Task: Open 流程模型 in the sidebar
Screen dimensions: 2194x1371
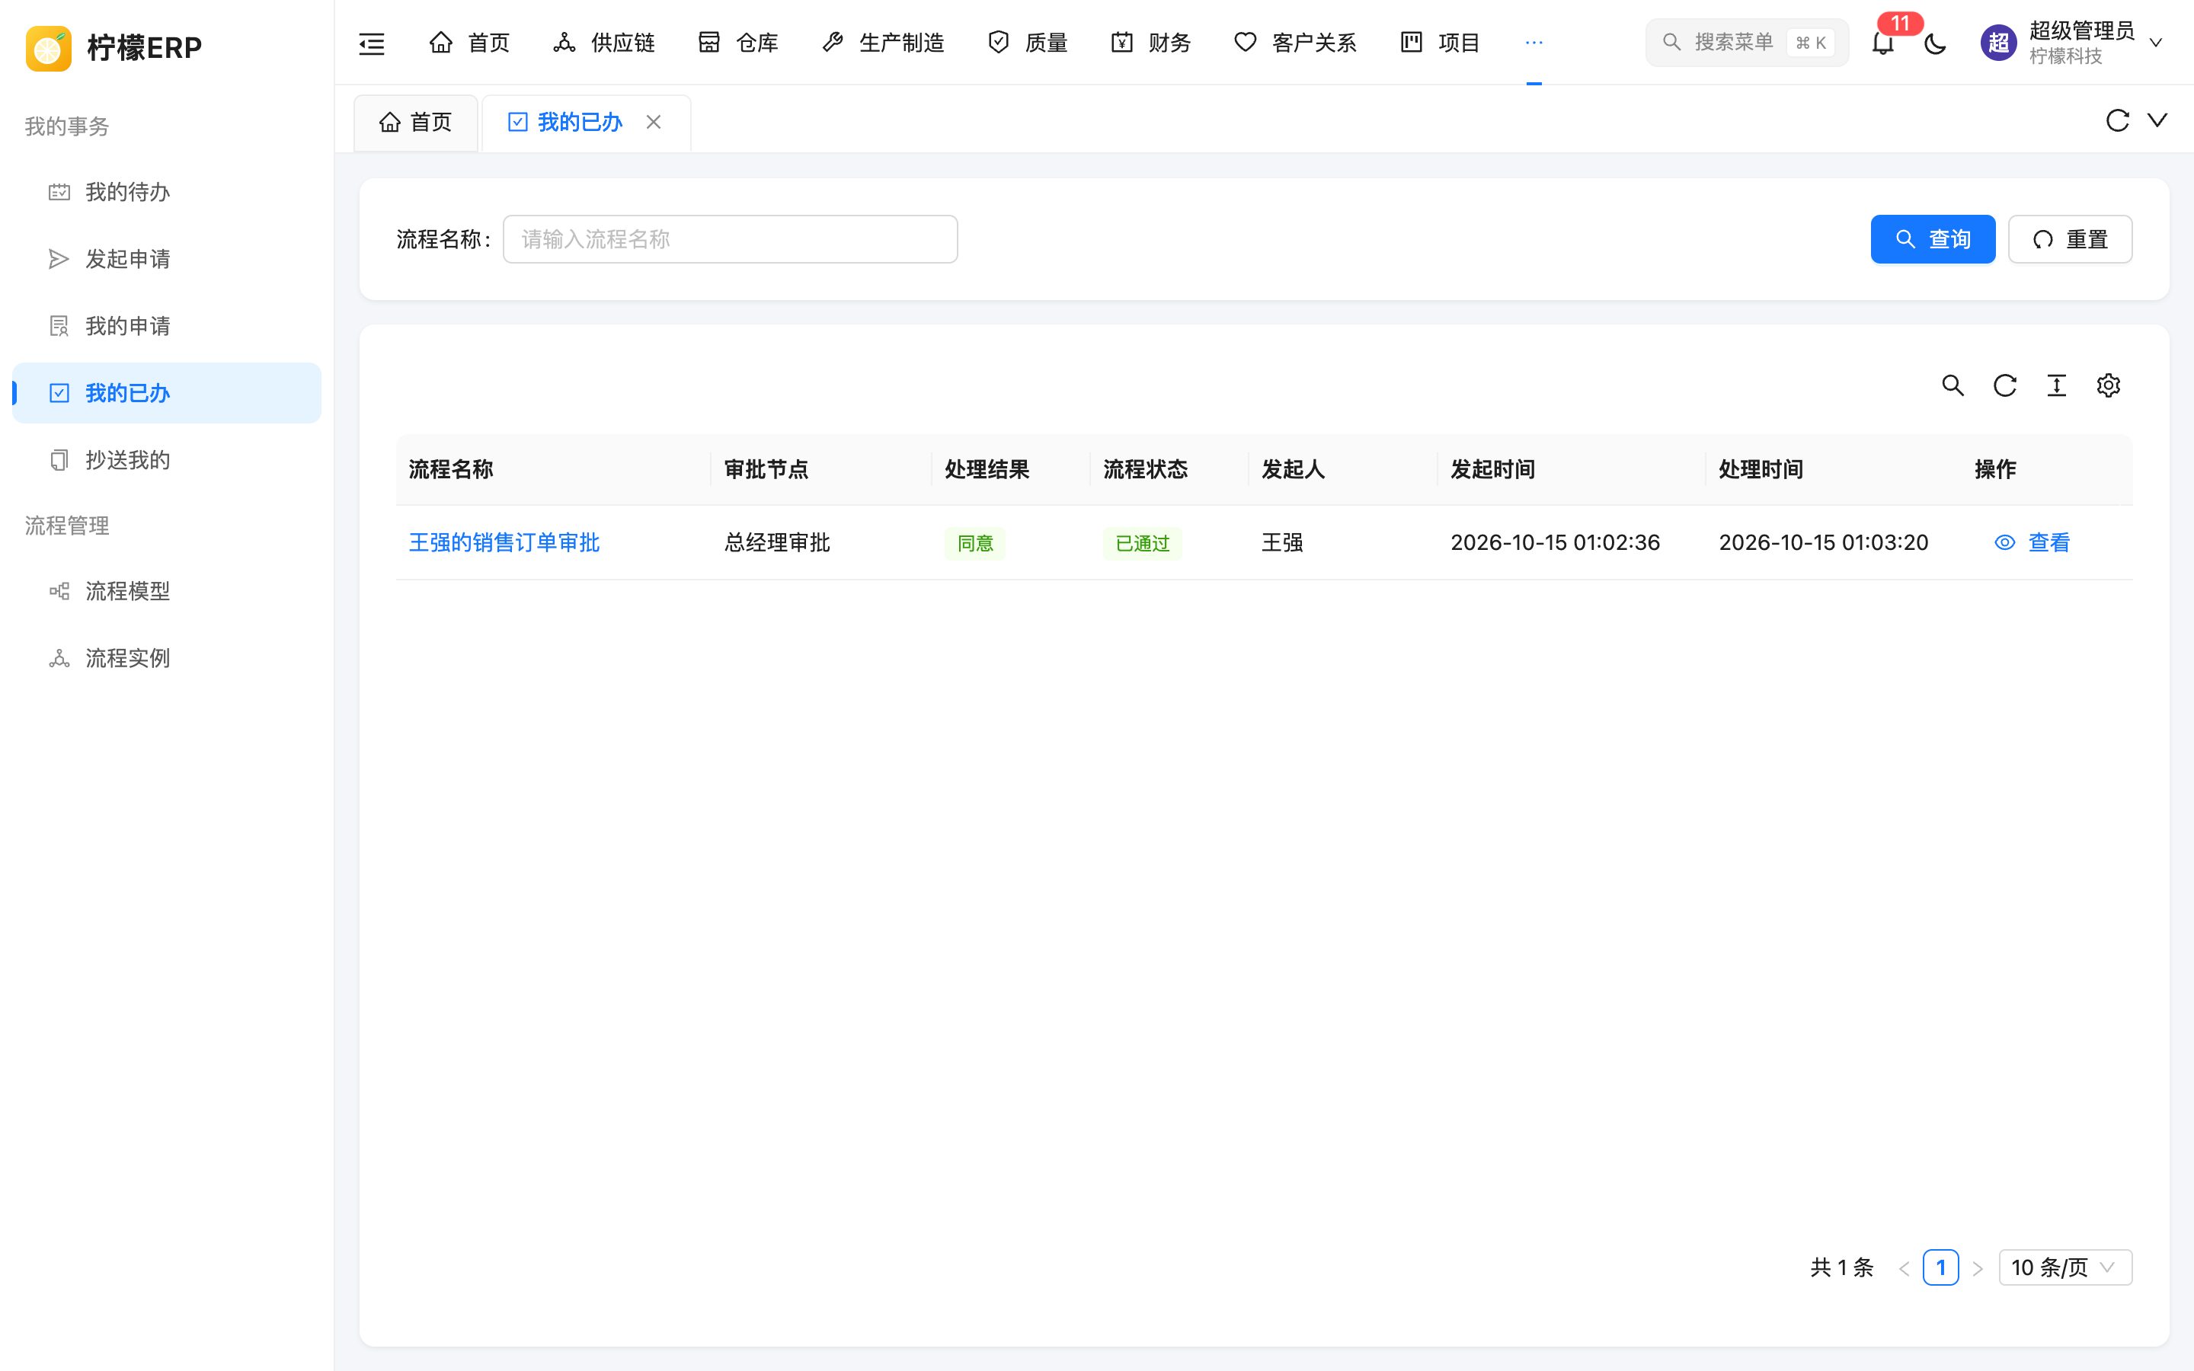Action: [x=167, y=591]
